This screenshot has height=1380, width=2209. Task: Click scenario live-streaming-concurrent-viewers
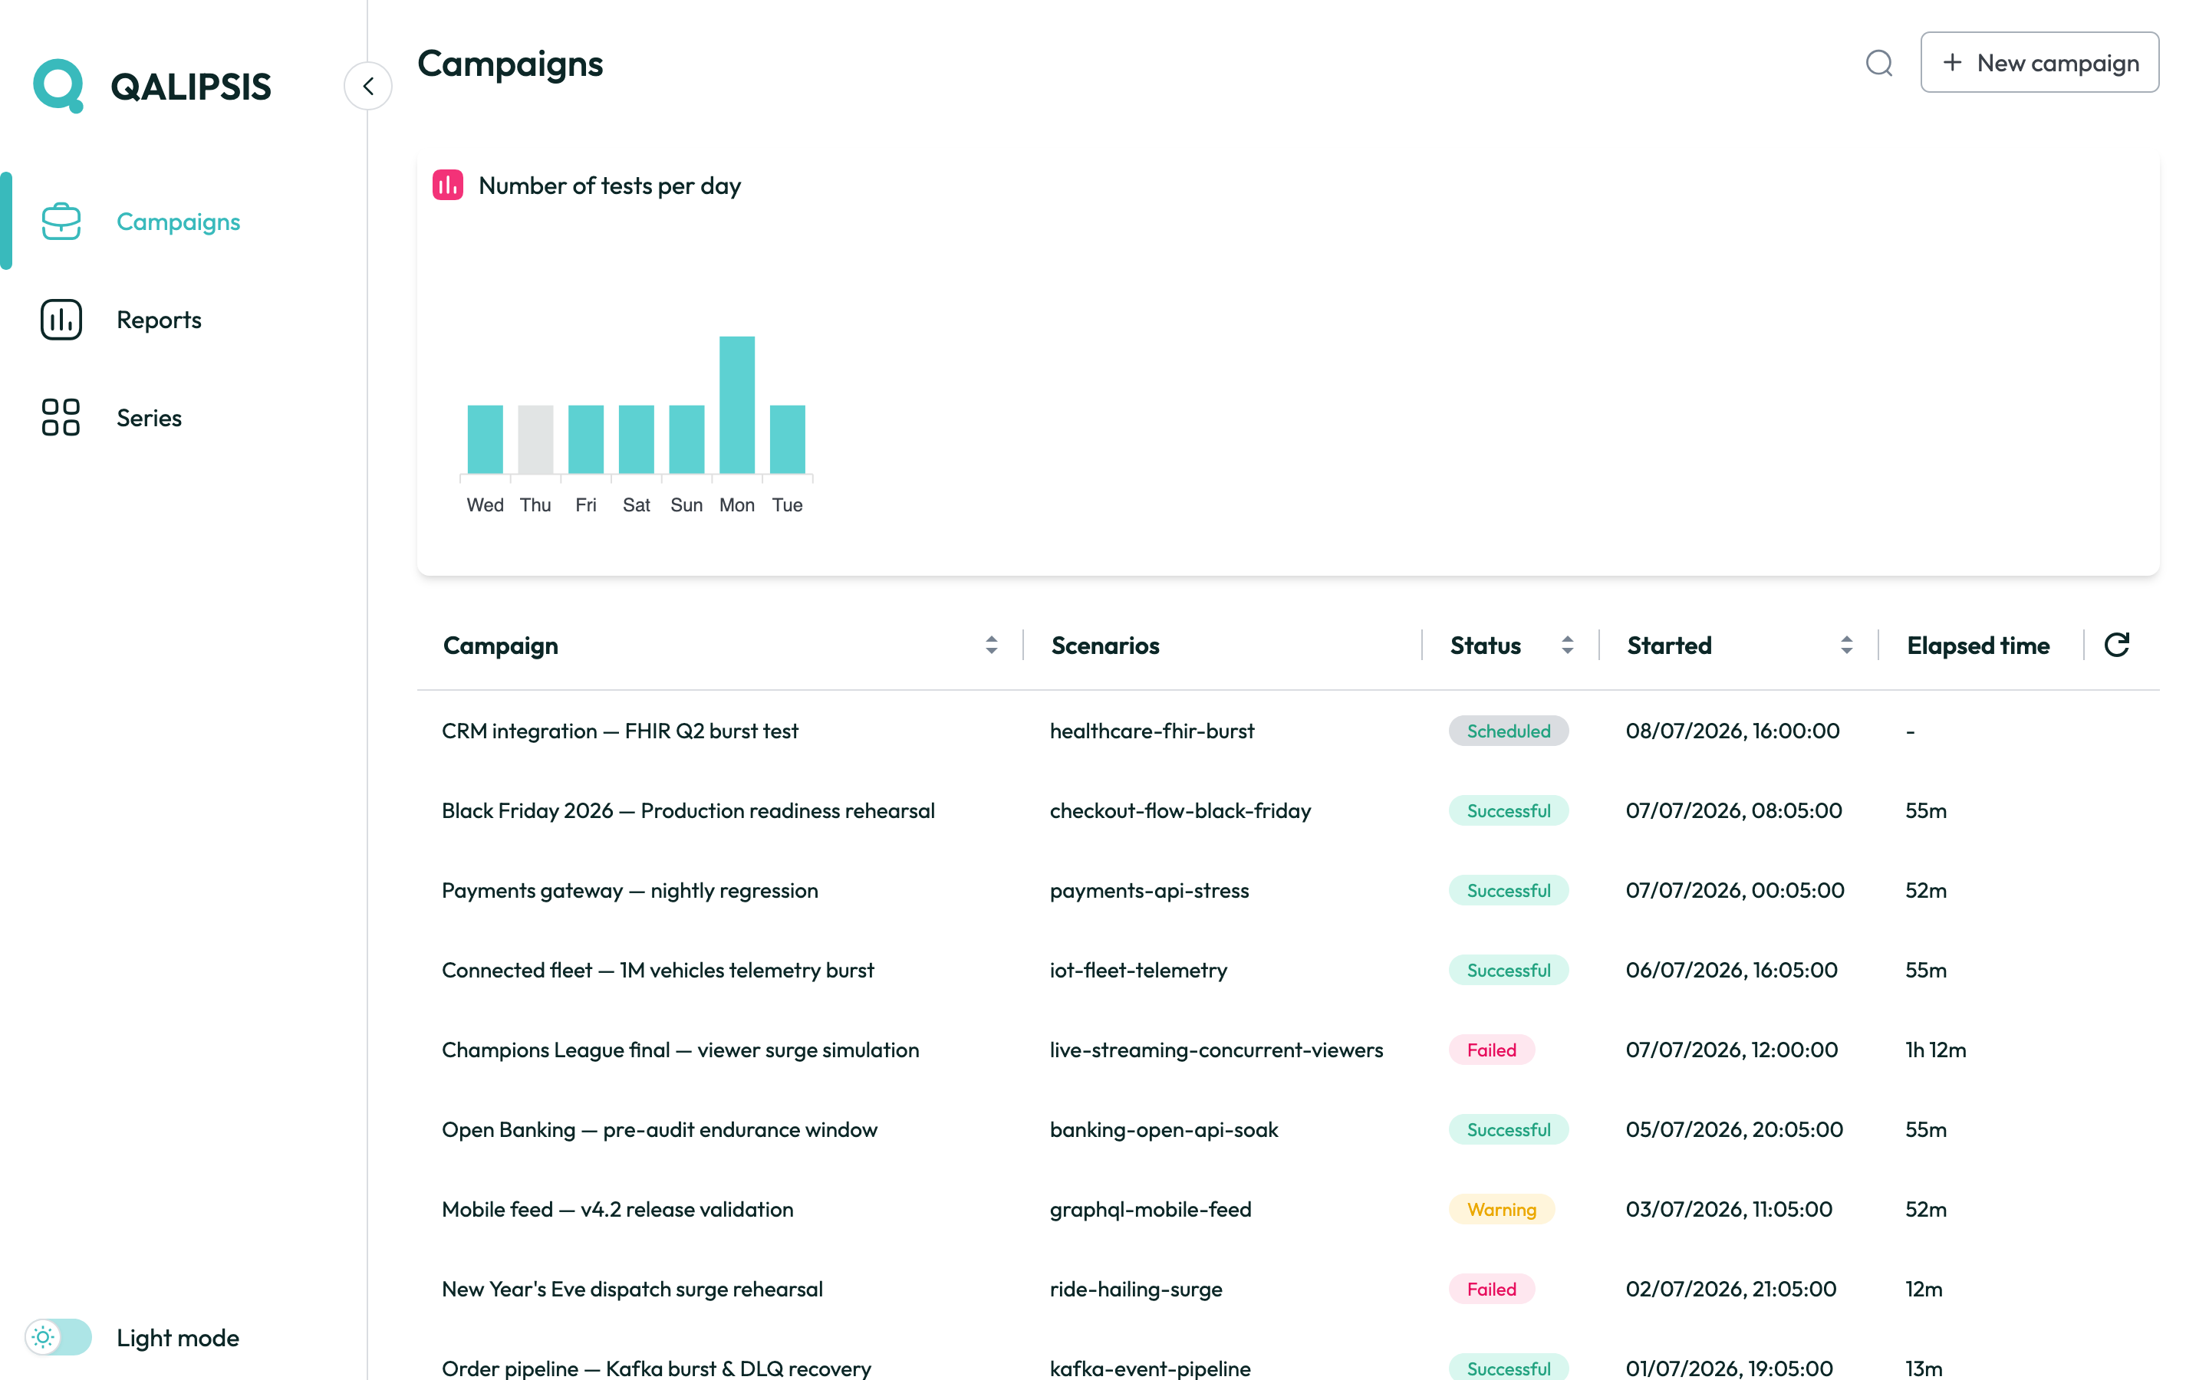1216,1050
